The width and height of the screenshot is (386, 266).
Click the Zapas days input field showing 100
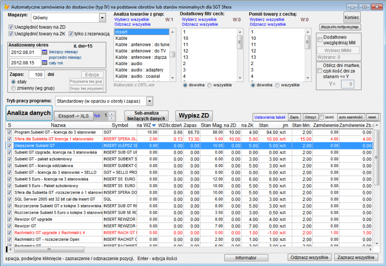[37, 75]
